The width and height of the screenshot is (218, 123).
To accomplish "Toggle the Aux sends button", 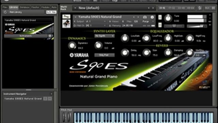I will (x=207, y=8).
